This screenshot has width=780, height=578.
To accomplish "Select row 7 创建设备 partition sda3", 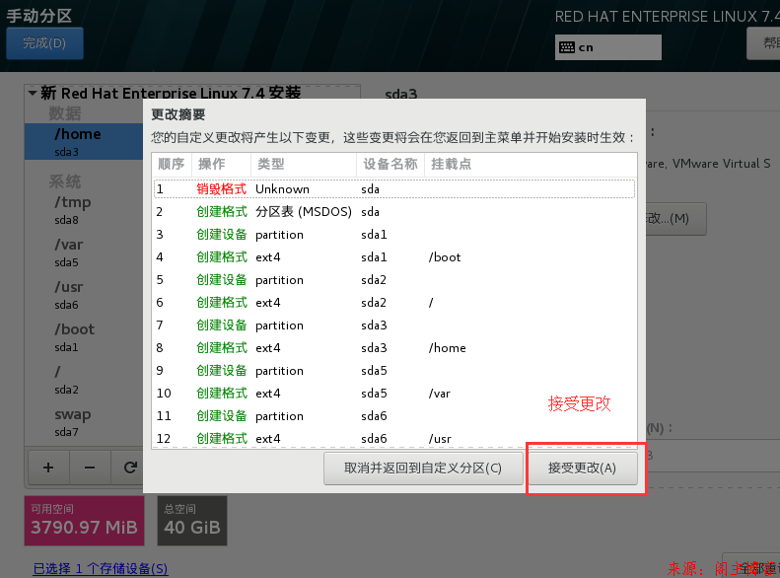I will tap(394, 325).
